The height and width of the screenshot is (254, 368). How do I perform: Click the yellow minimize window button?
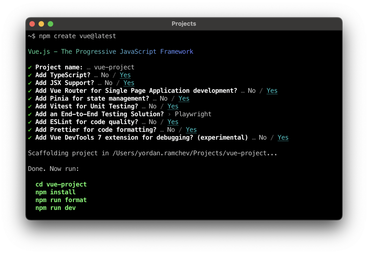pyautogui.click(x=41, y=24)
